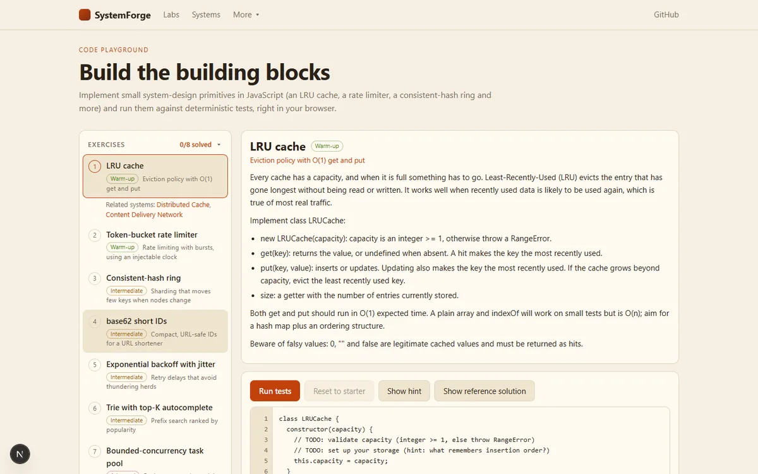Open the Token-bucket rate limiter exercise
The width and height of the screenshot is (758, 474).
click(x=155, y=245)
